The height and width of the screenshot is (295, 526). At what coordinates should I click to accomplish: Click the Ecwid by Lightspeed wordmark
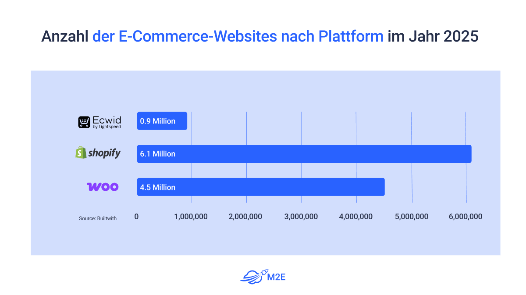[107, 122]
